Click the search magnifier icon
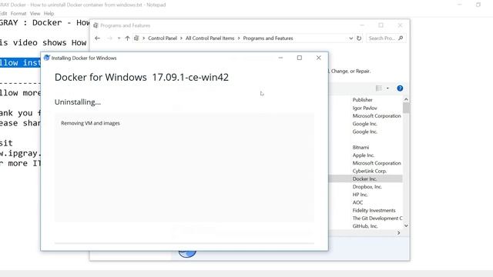Image resolution: width=493 pixels, height=277 pixels. 401,38
